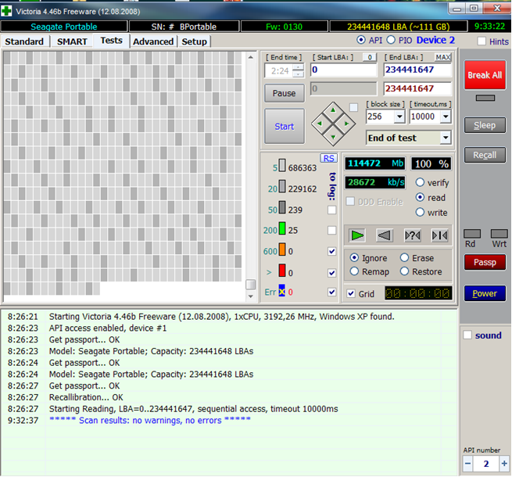Choose the Remap error action

pyautogui.click(x=354, y=271)
